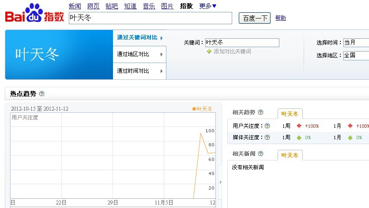
Task: Switch to 叶天冬 tab under 相关新闻
Action: point(290,155)
